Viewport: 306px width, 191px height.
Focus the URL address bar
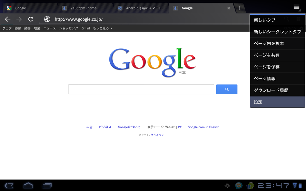[144, 19]
